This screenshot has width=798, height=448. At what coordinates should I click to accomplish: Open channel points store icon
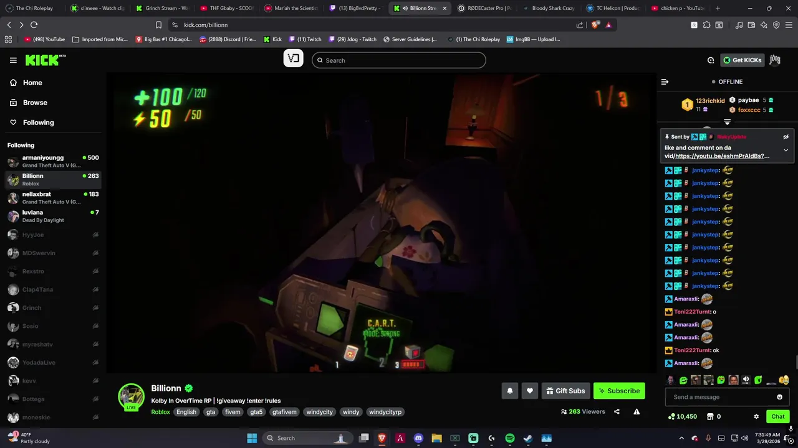[x=711, y=416]
